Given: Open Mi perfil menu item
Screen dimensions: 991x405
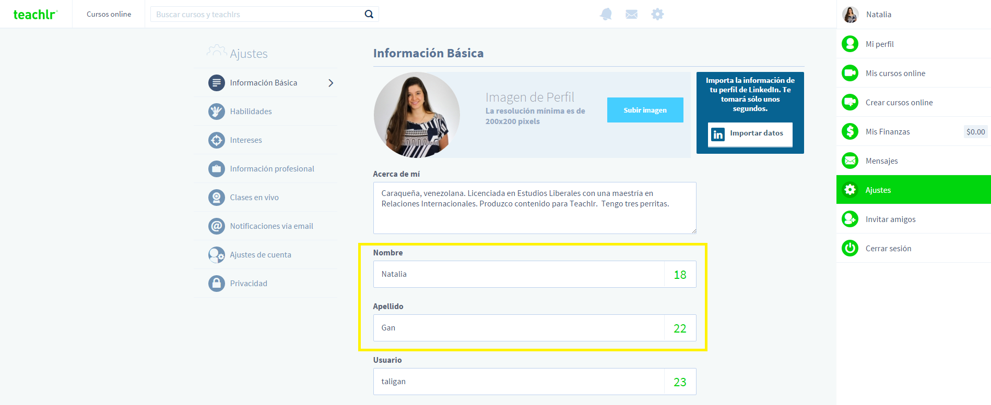Looking at the screenshot, I should point(914,44).
